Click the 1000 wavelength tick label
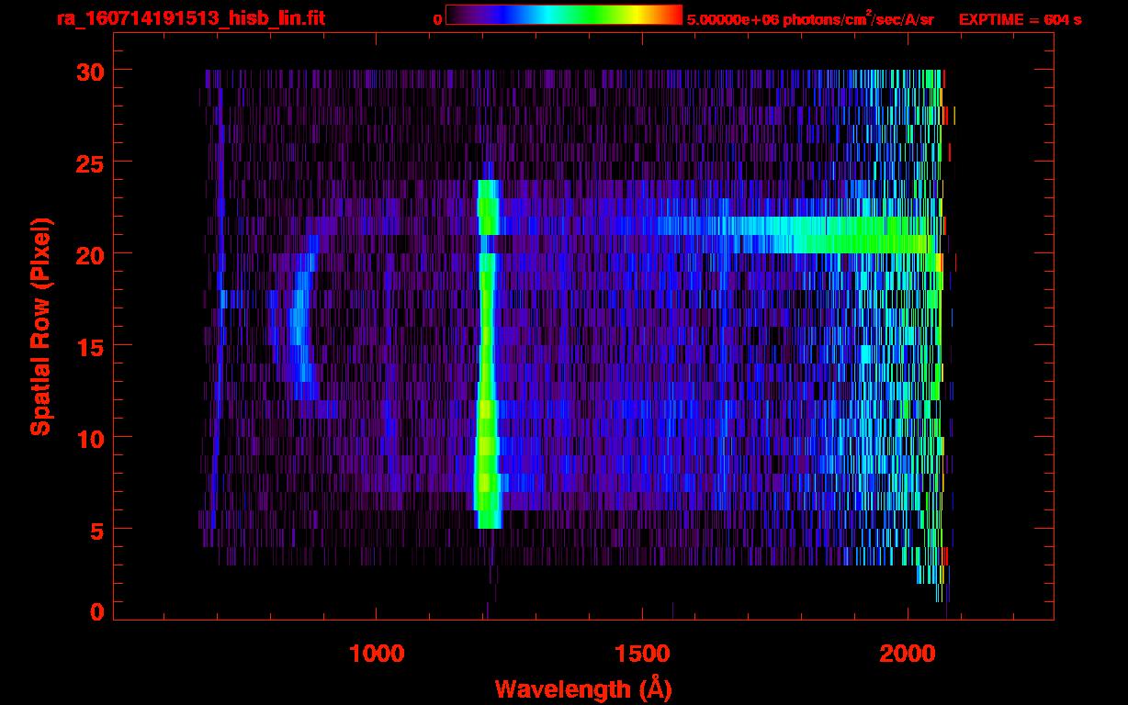The width and height of the screenshot is (1128, 705). 377,654
